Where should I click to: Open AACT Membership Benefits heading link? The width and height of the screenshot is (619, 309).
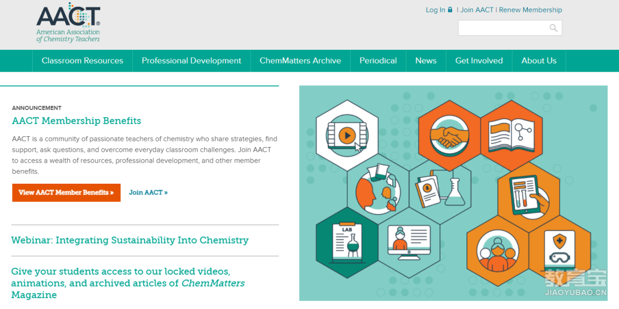pyautogui.click(x=77, y=121)
